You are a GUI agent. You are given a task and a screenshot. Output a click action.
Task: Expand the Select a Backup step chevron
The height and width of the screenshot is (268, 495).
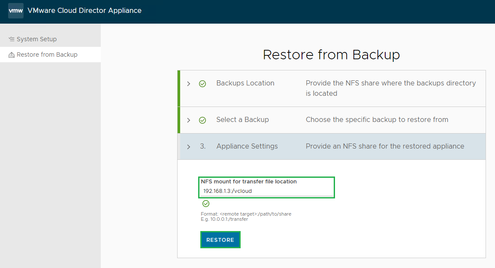tap(189, 120)
